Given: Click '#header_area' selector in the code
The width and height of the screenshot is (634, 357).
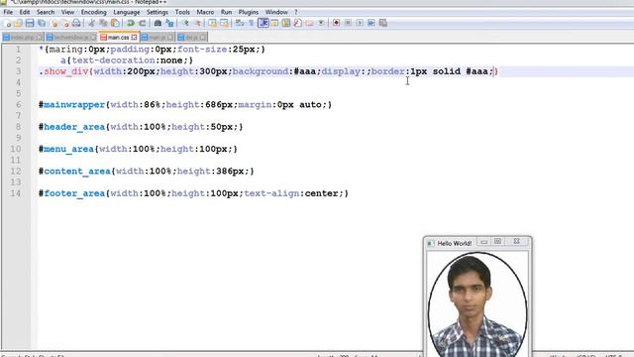Looking at the screenshot, I should tap(72, 127).
